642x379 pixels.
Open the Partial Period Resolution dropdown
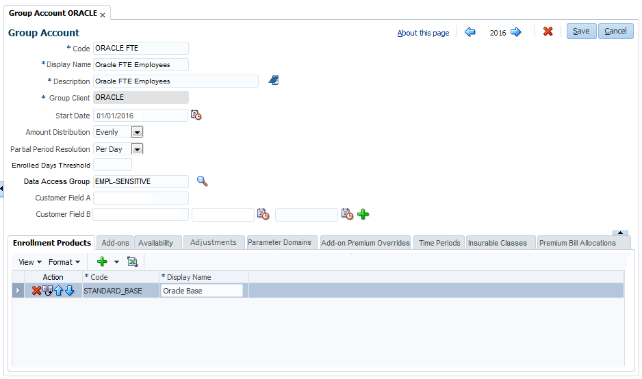click(x=137, y=149)
